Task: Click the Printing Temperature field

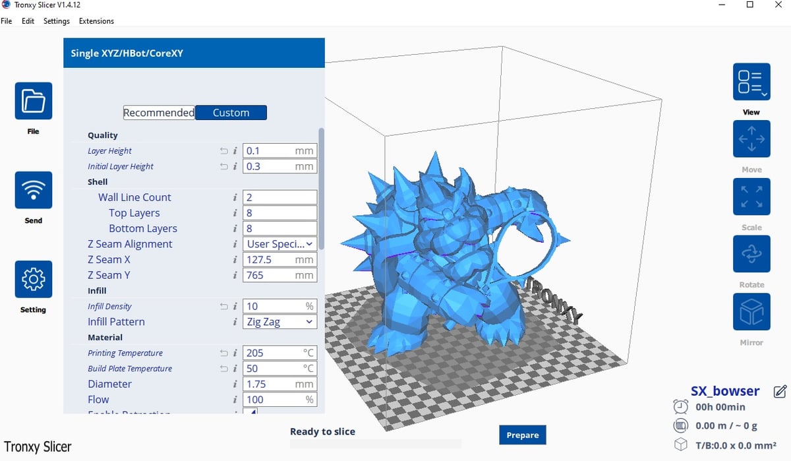Action: pos(280,353)
